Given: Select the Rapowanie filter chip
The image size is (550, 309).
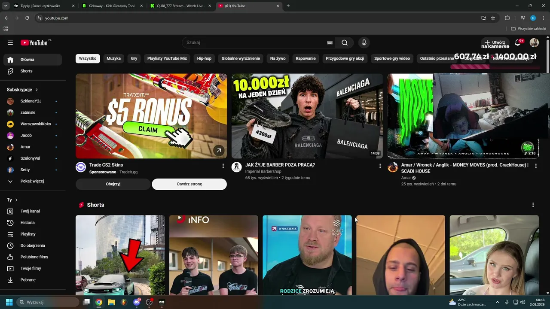Looking at the screenshot, I should pos(306,58).
